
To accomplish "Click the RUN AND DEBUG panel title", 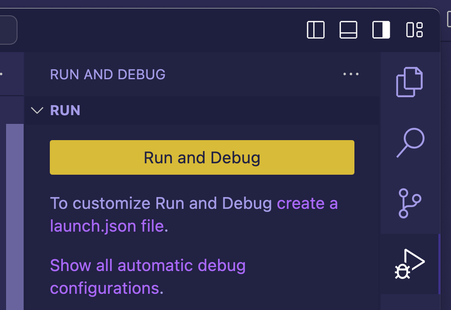I will point(108,74).
